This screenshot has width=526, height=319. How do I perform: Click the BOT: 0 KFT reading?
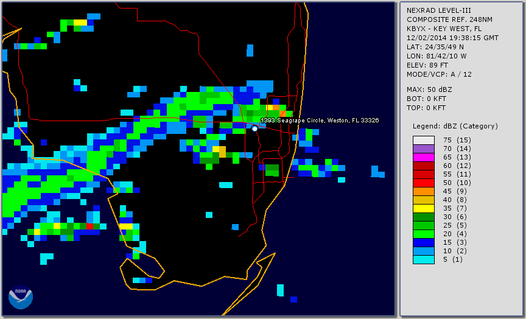click(x=426, y=99)
